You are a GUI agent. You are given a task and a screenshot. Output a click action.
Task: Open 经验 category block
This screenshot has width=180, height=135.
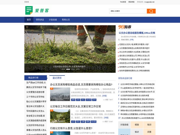pyautogui.click(x=137, y=125)
